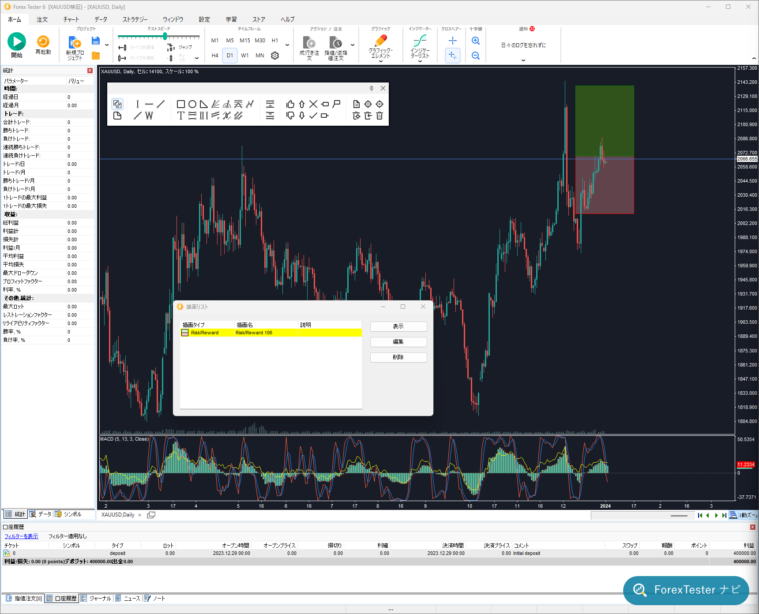
Task: Jump to chart end with the last-bar arrow
Action: tap(724, 515)
